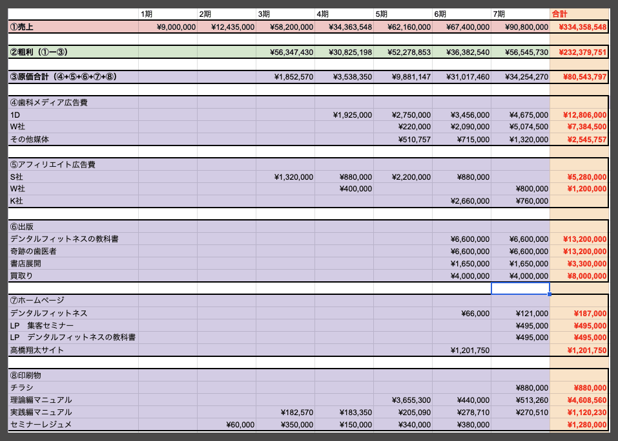The image size is (618, 441).
Task: Select sales value ¥9,000,000 for 1期
Action: click(168, 27)
